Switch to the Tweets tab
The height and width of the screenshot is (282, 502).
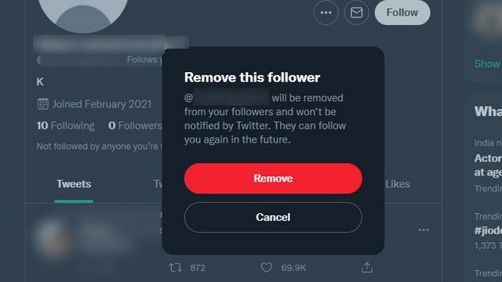click(74, 184)
